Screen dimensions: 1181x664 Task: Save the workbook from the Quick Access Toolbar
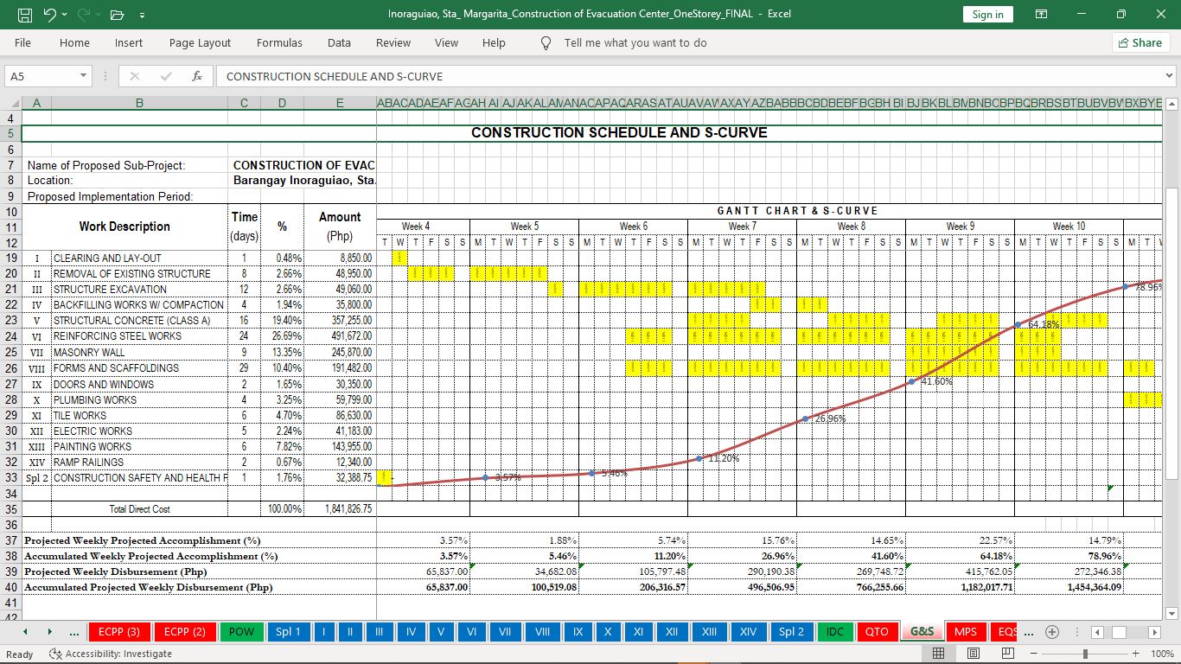pos(25,15)
